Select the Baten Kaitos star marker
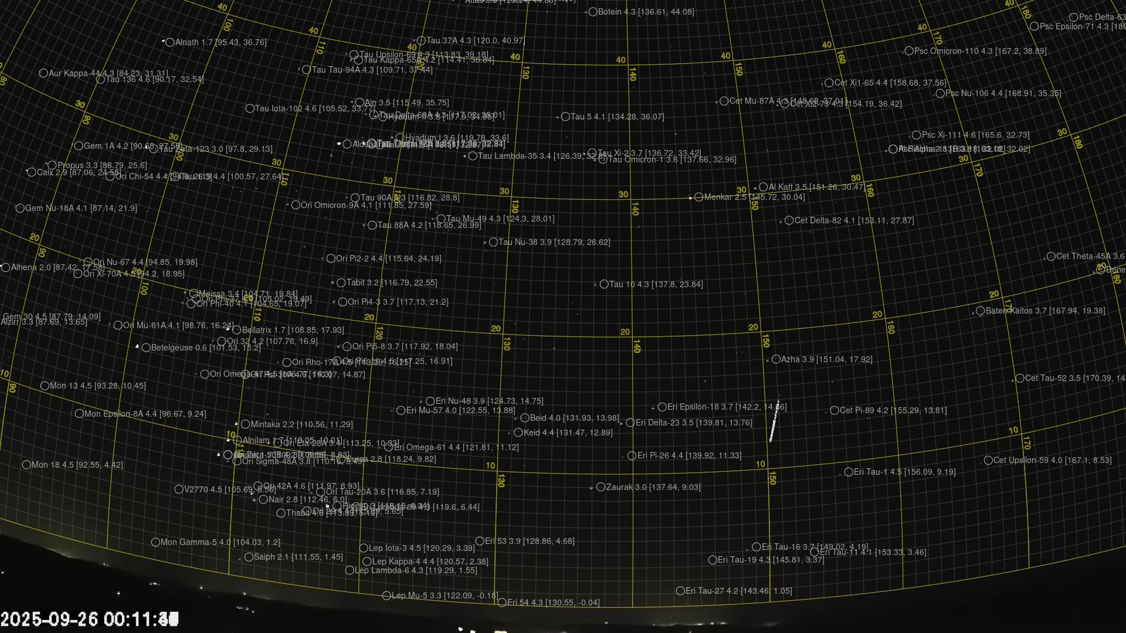This screenshot has width=1126, height=633. (980, 311)
